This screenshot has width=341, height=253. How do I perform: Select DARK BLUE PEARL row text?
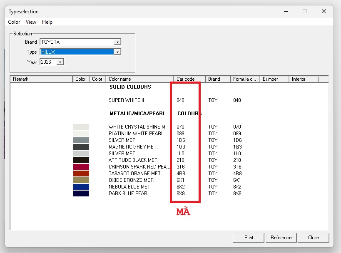click(x=129, y=193)
